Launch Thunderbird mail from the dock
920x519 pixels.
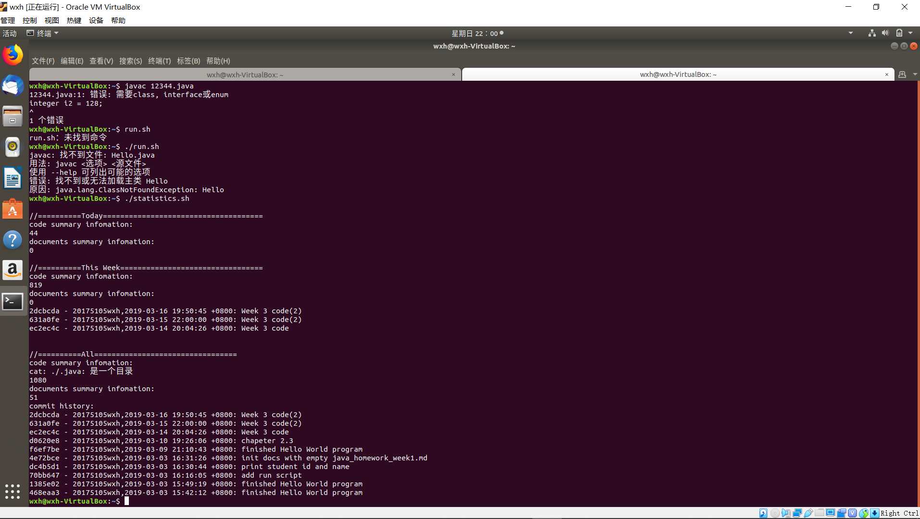pyautogui.click(x=13, y=86)
